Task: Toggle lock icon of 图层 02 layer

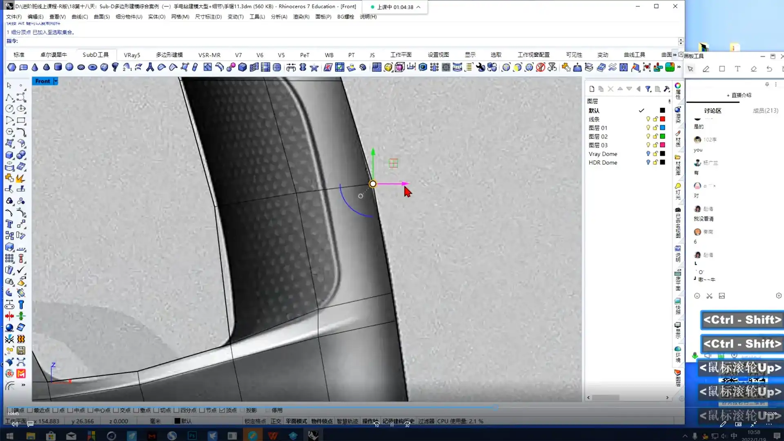Action: [x=655, y=136]
